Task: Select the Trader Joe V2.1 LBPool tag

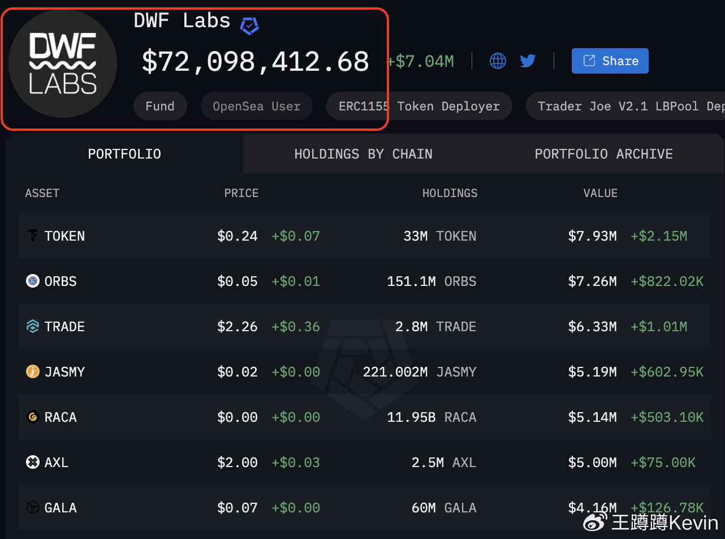Action: (625, 106)
